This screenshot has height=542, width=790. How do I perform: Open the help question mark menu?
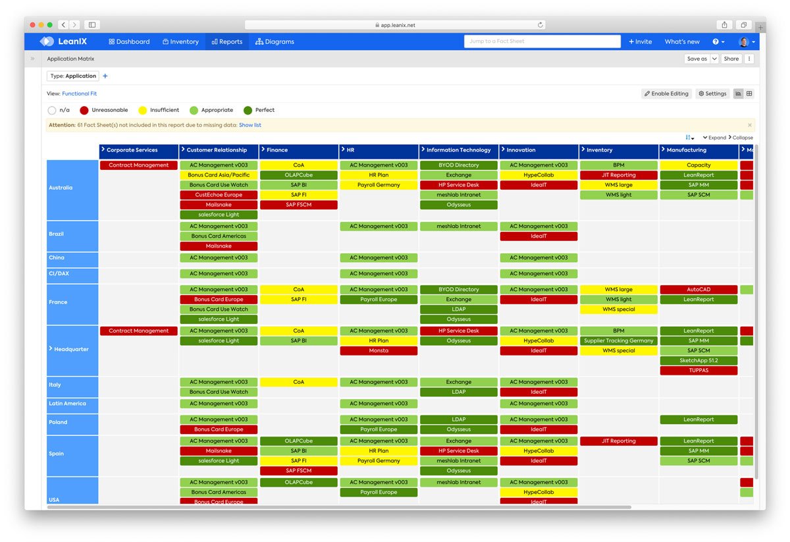715,41
